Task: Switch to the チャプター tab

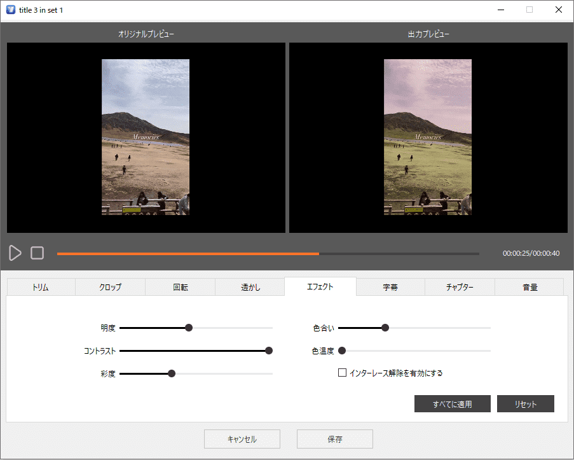Action: click(460, 287)
